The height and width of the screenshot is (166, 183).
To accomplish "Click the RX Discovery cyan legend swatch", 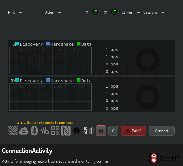I will pyautogui.click(x=17, y=80).
